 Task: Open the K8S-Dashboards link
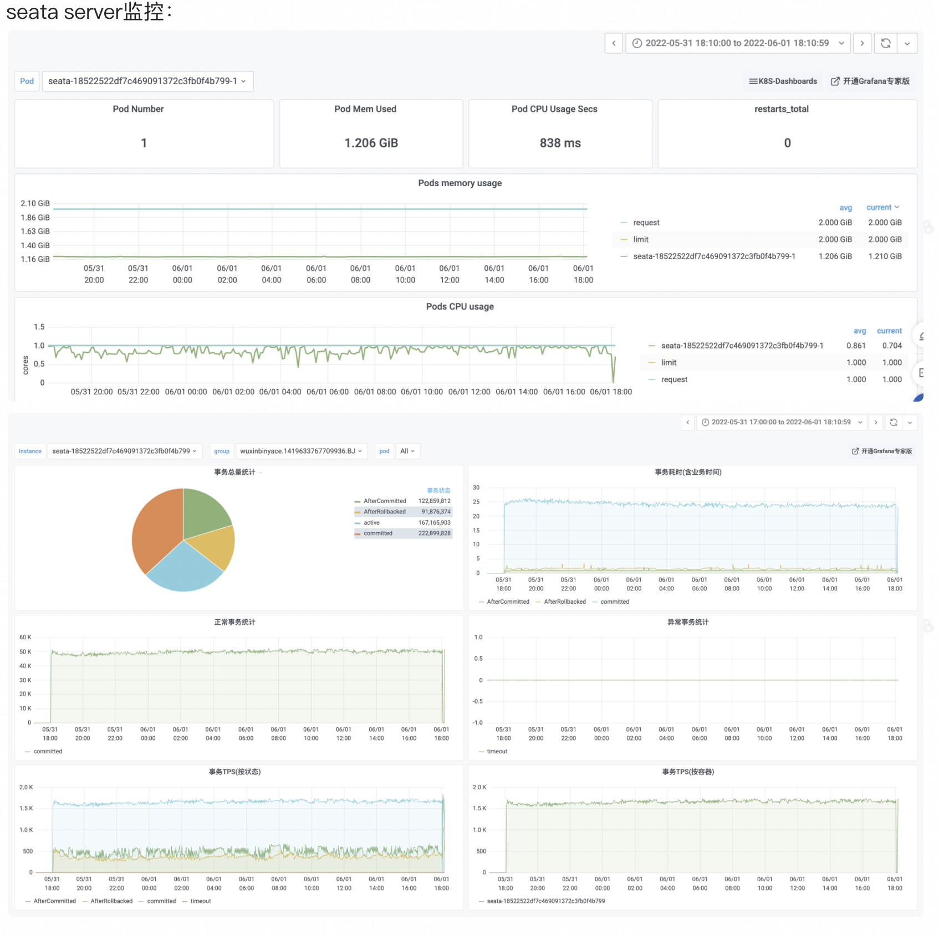pos(787,81)
